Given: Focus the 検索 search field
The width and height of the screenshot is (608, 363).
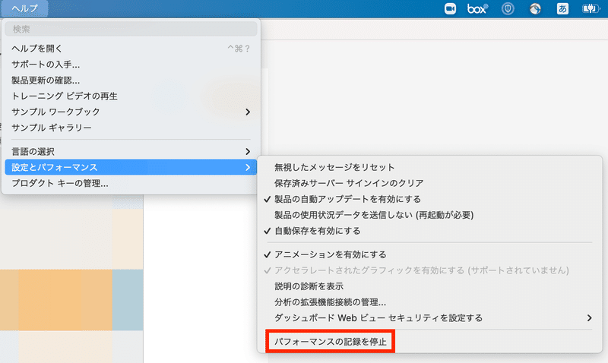Looking at the screenshot, I should [x=131, y=29].
